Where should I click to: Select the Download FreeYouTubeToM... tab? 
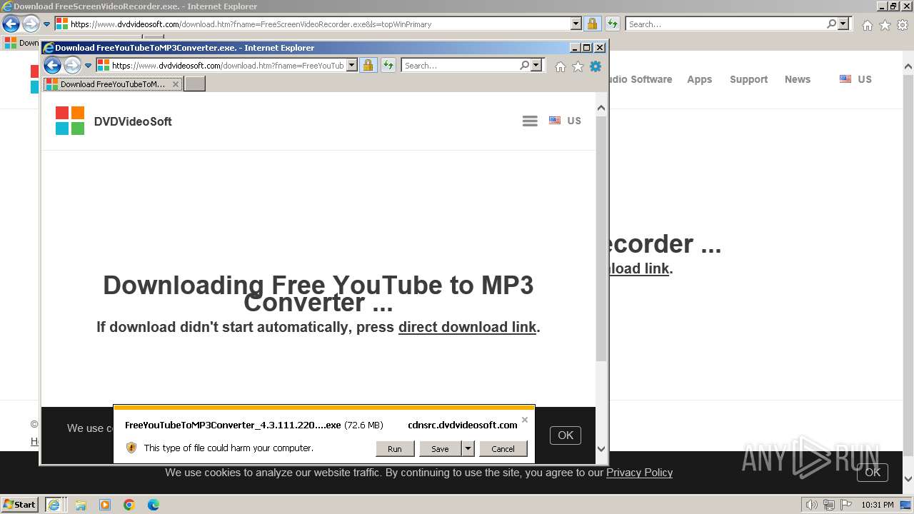tap(113, 84)
